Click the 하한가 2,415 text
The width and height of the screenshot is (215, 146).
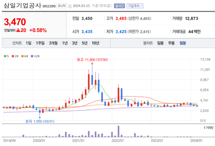pyautogui.click(x=139, y=32)
